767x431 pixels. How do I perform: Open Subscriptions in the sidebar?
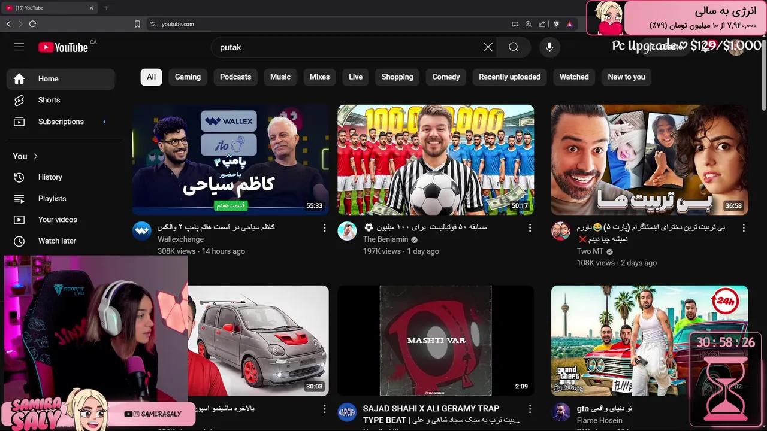pyautogui.click(x=61, y=122)
